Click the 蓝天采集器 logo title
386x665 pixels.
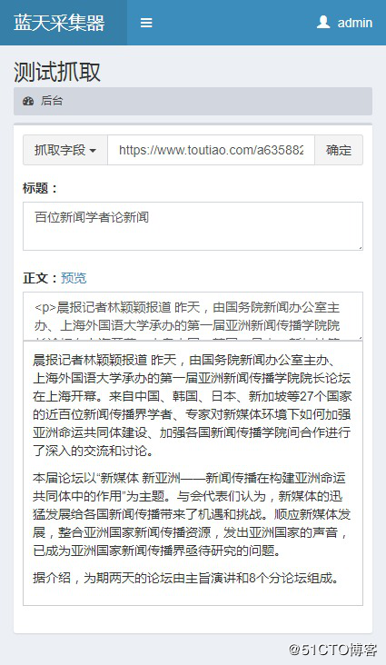[x=59, y=23]
